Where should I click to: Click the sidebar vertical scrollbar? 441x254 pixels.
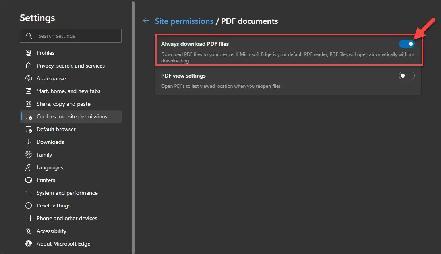pyautogui.click(x=133, y=127)
